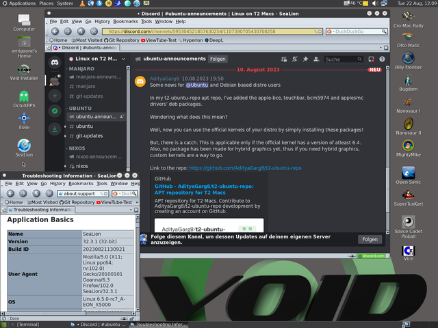Open the Bookmarks menu in Discord window
438x328 pixels.
click(125, 21)
